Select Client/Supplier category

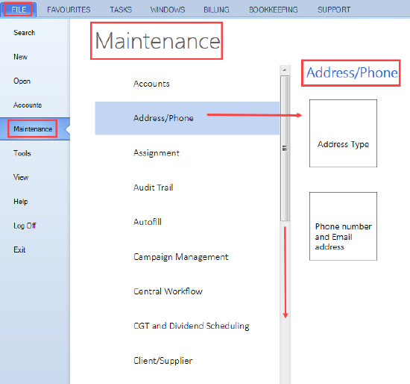[x=163, y=361]
